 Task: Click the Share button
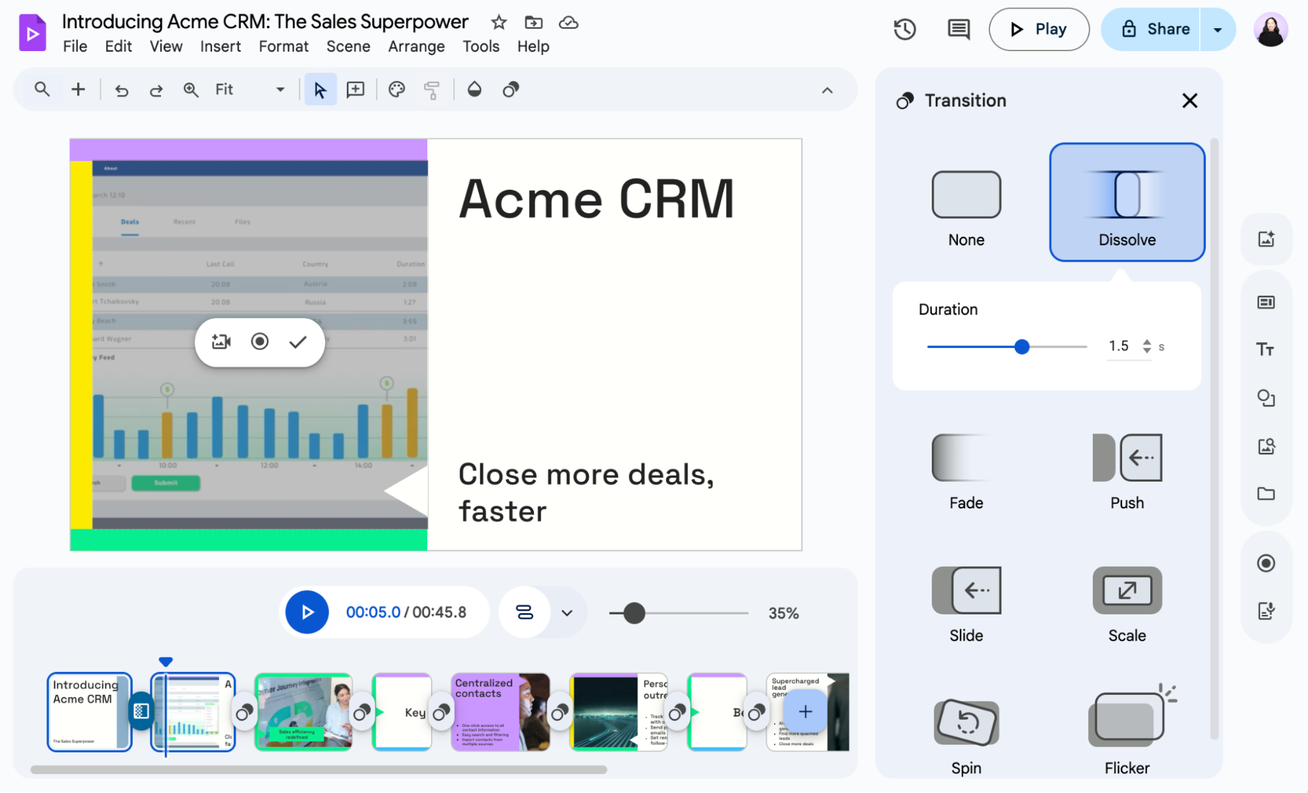(x=1151, y=29)
